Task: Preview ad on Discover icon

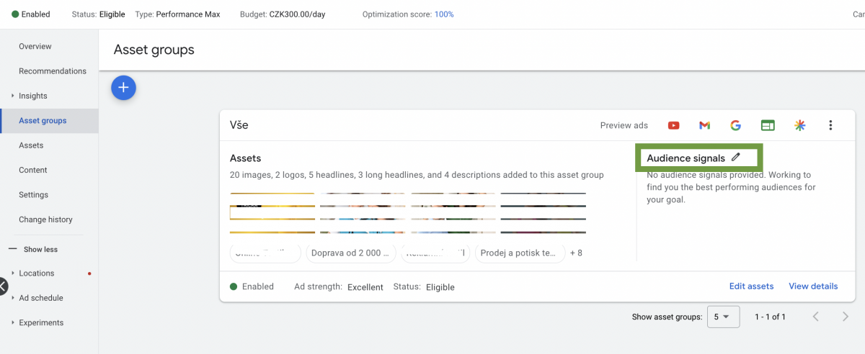Action: [x=799, y=125]
